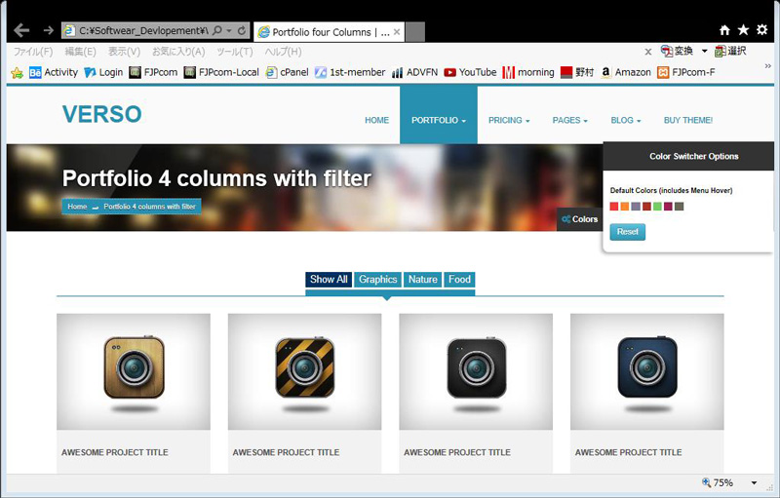780x498 pixels.
Task: Open the 75% zoom level dropdown arrow
Action: [x=754, y=483]
